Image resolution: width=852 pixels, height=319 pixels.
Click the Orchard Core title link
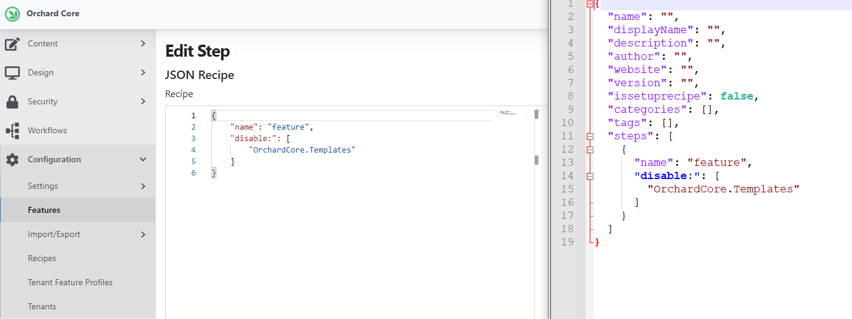(53, 13)
